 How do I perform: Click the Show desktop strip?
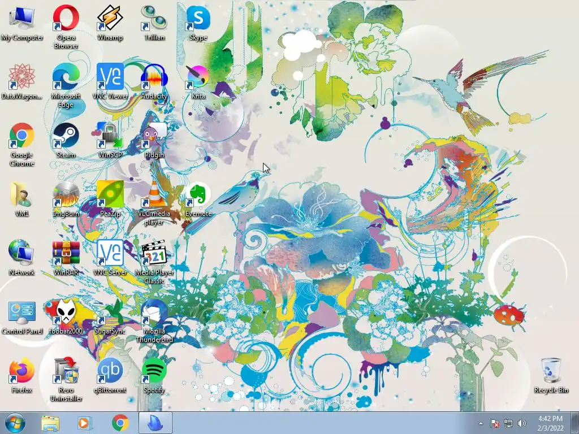tap(575, 423)
